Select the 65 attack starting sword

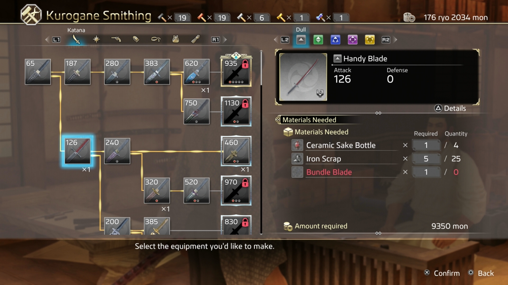pyautogui.click(x=38, y=71)
